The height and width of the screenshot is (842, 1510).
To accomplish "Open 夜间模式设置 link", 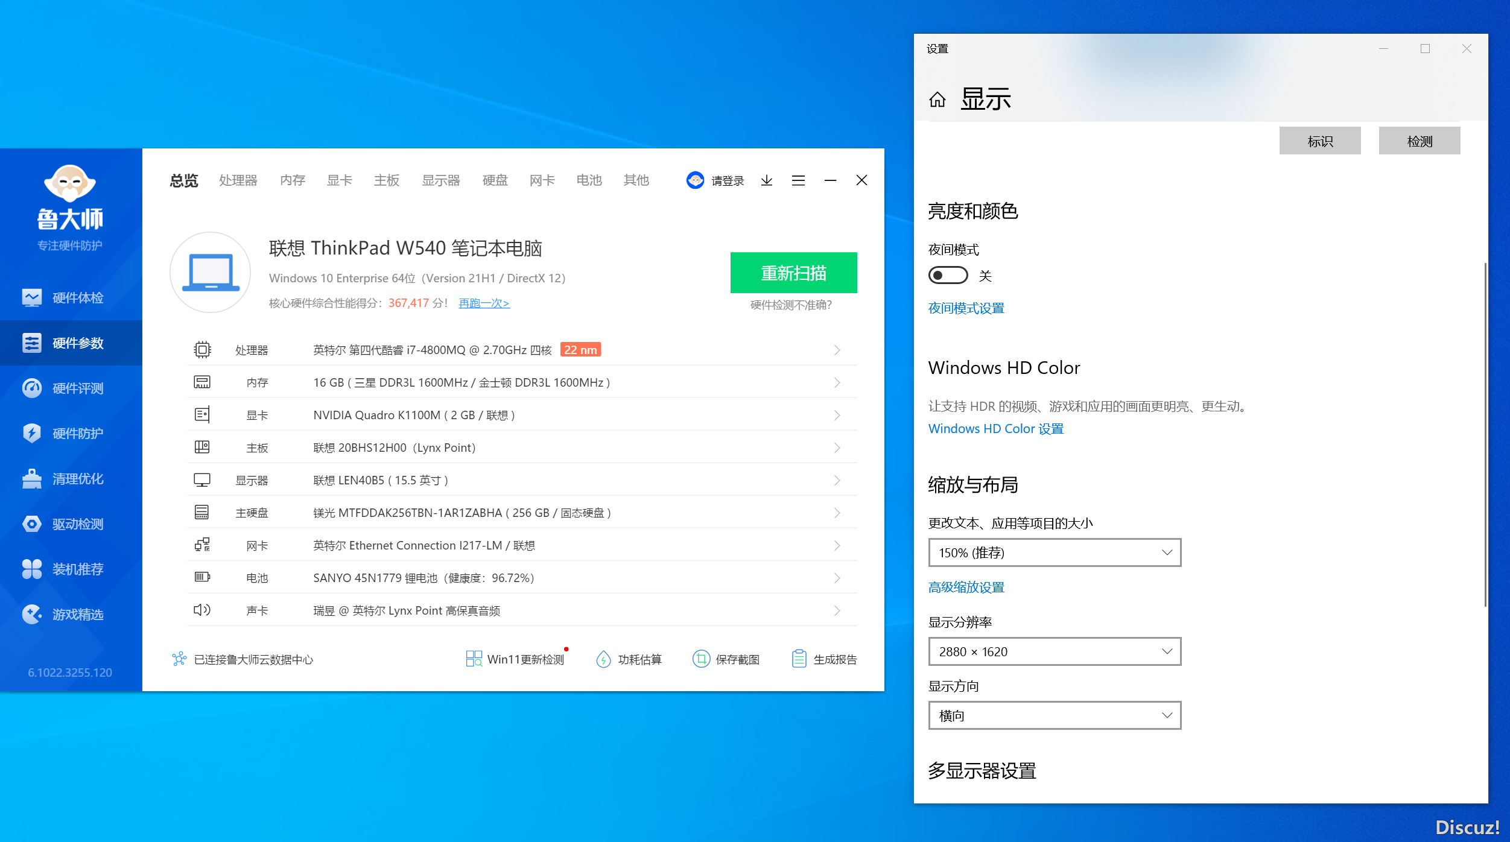I will click(966, 308).
